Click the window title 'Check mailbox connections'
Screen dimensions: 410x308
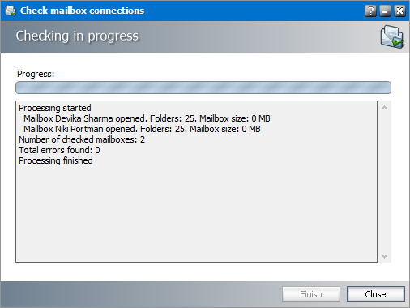[82, 11]
